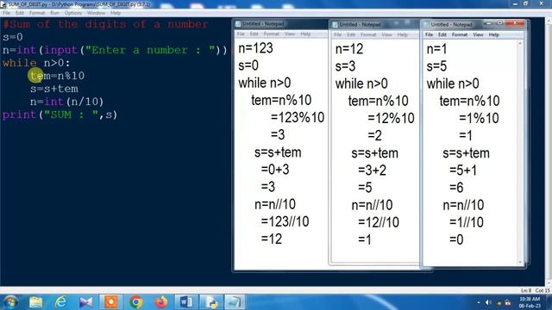Maximize the n=1 Notepad window
The width and height of the screenshot is (552, 310).
500,23
